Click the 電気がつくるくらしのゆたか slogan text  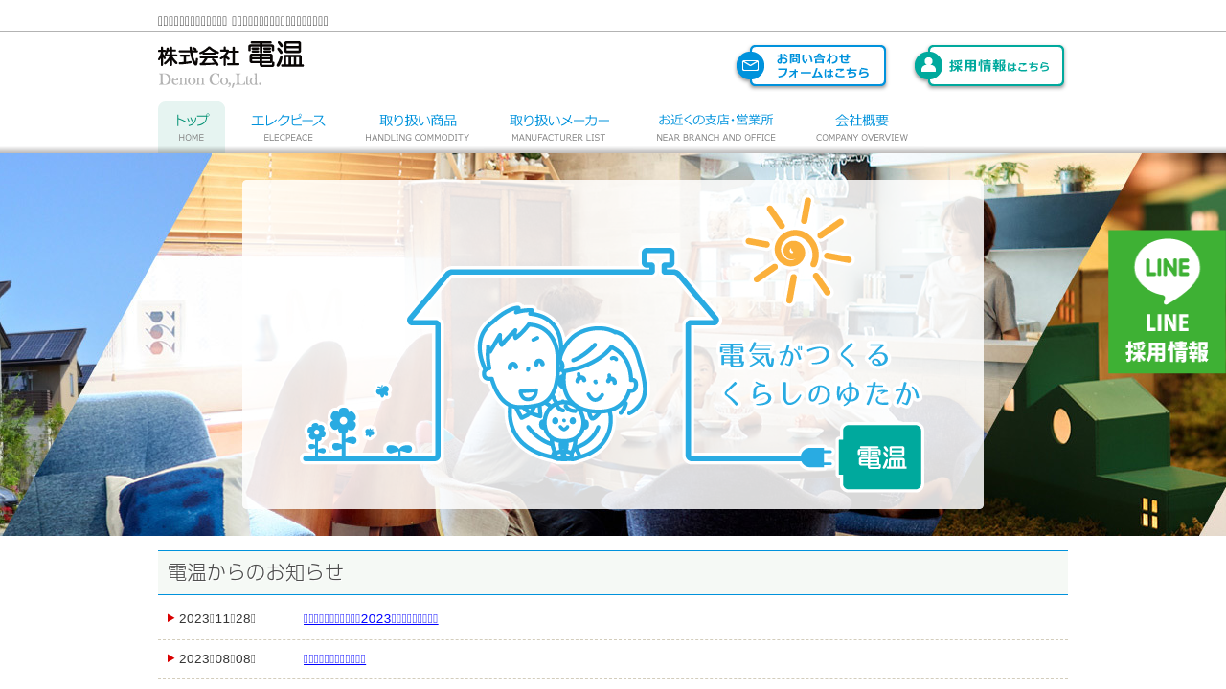(x=819, y=373)
